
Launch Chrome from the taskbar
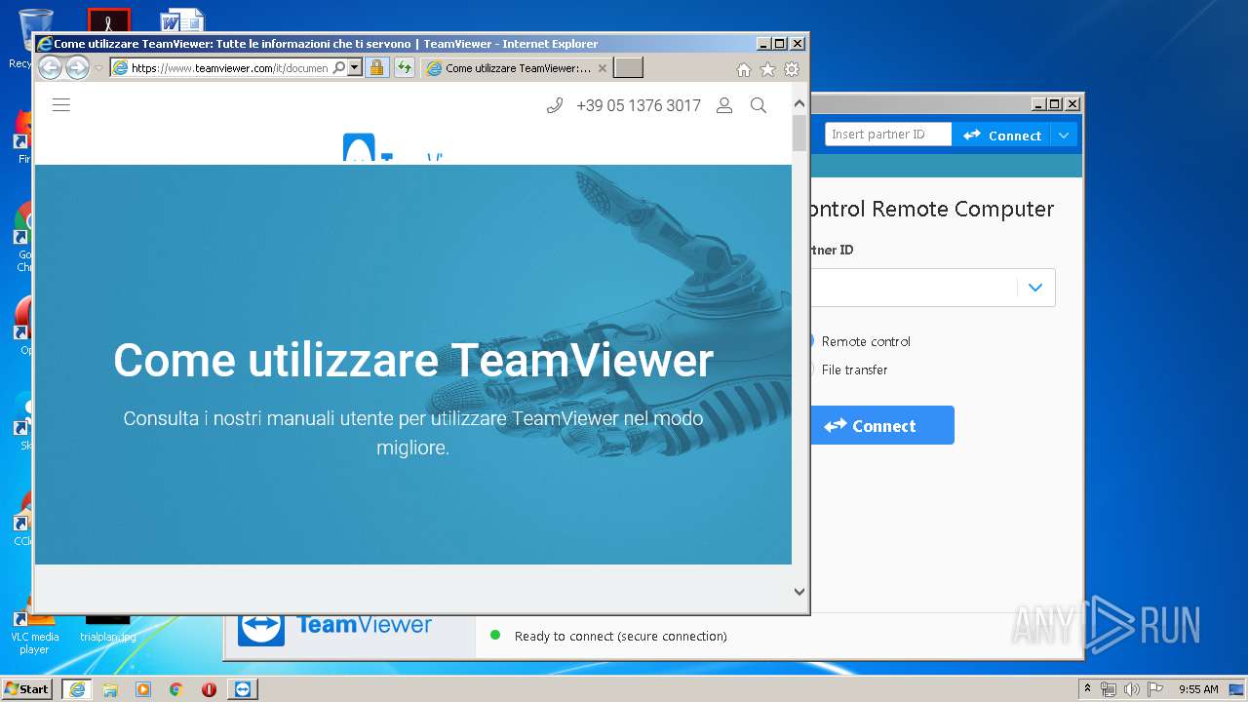(176, 689)
